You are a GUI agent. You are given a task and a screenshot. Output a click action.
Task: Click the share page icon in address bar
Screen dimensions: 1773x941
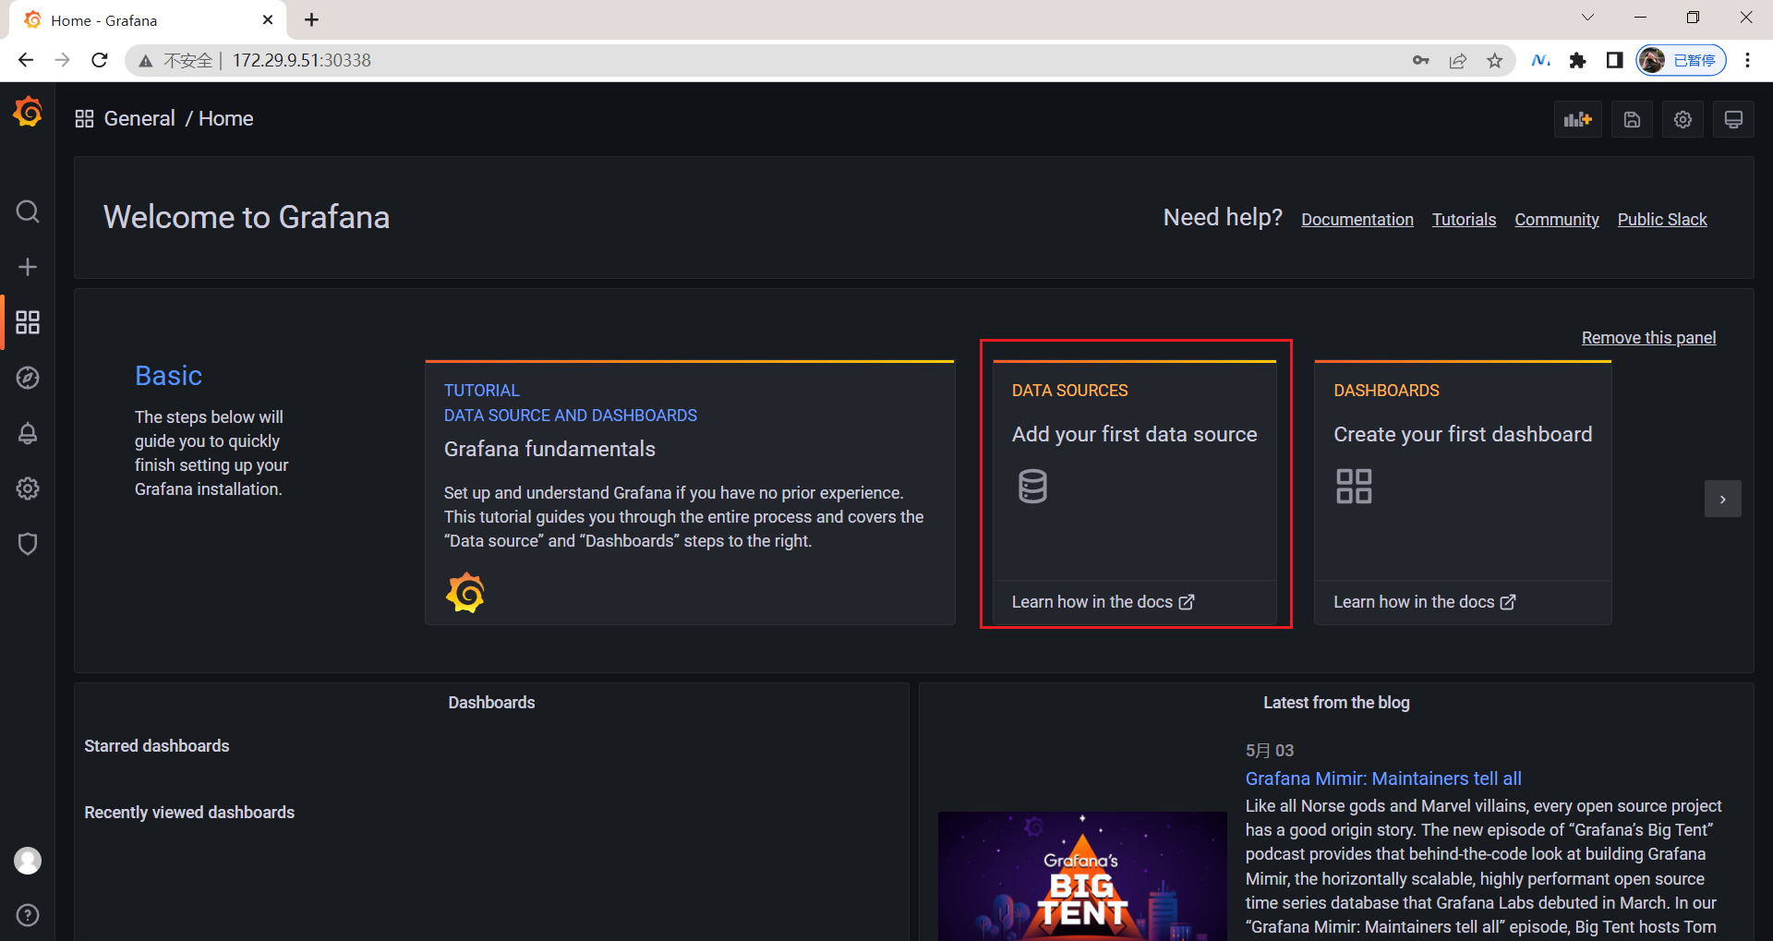point(1457,61)
